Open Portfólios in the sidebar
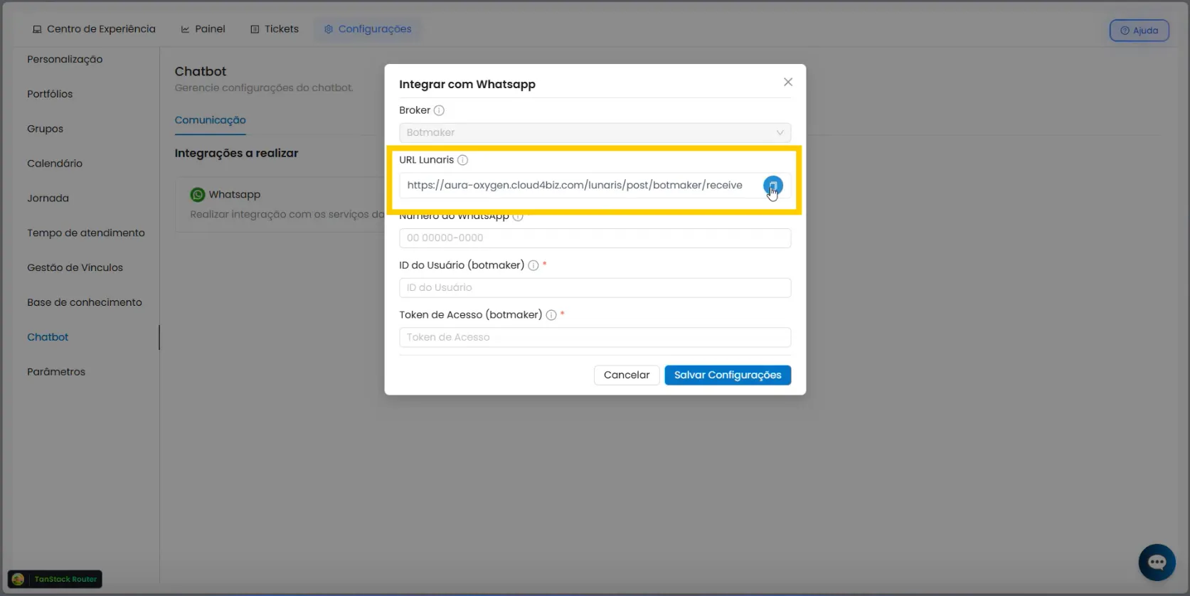 pos(50,94)
